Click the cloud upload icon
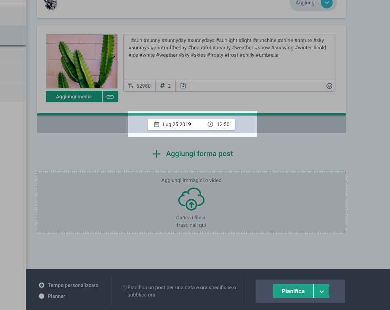This screenshot has width=390, height=310. coord(191,199)
